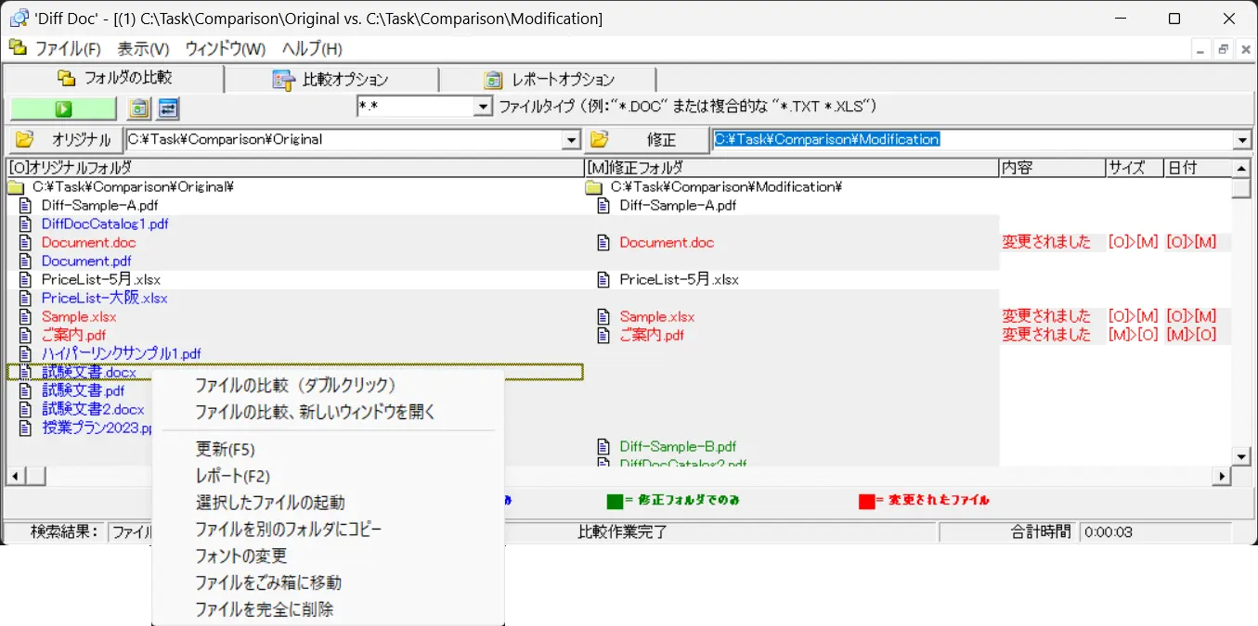This screenshot has width=1258, height=626.
Task: Click the folder icon of C:\Task\Comparison\Modification\ row
Action: click(x=593, y=186)
